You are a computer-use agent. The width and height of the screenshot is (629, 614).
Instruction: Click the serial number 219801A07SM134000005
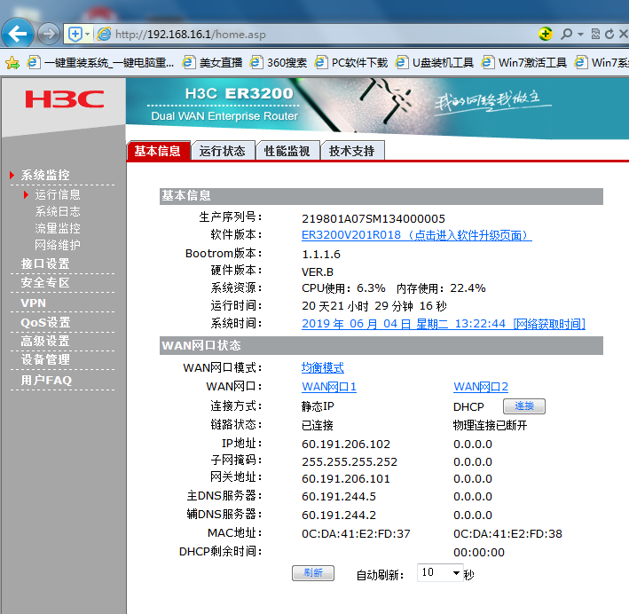point(373,218)
